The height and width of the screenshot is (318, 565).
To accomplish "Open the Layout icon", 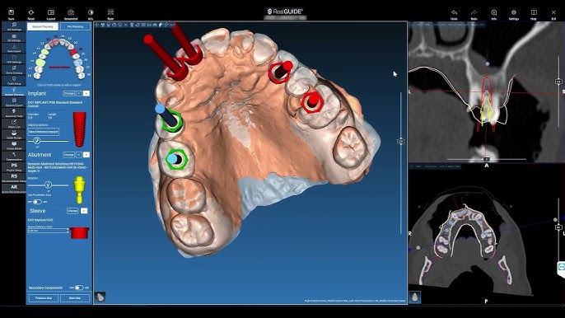I will (x=51, y=13).
